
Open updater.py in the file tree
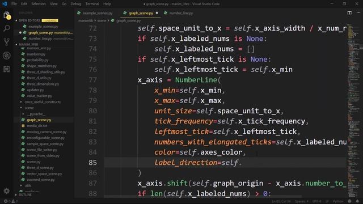pos(35,90)
